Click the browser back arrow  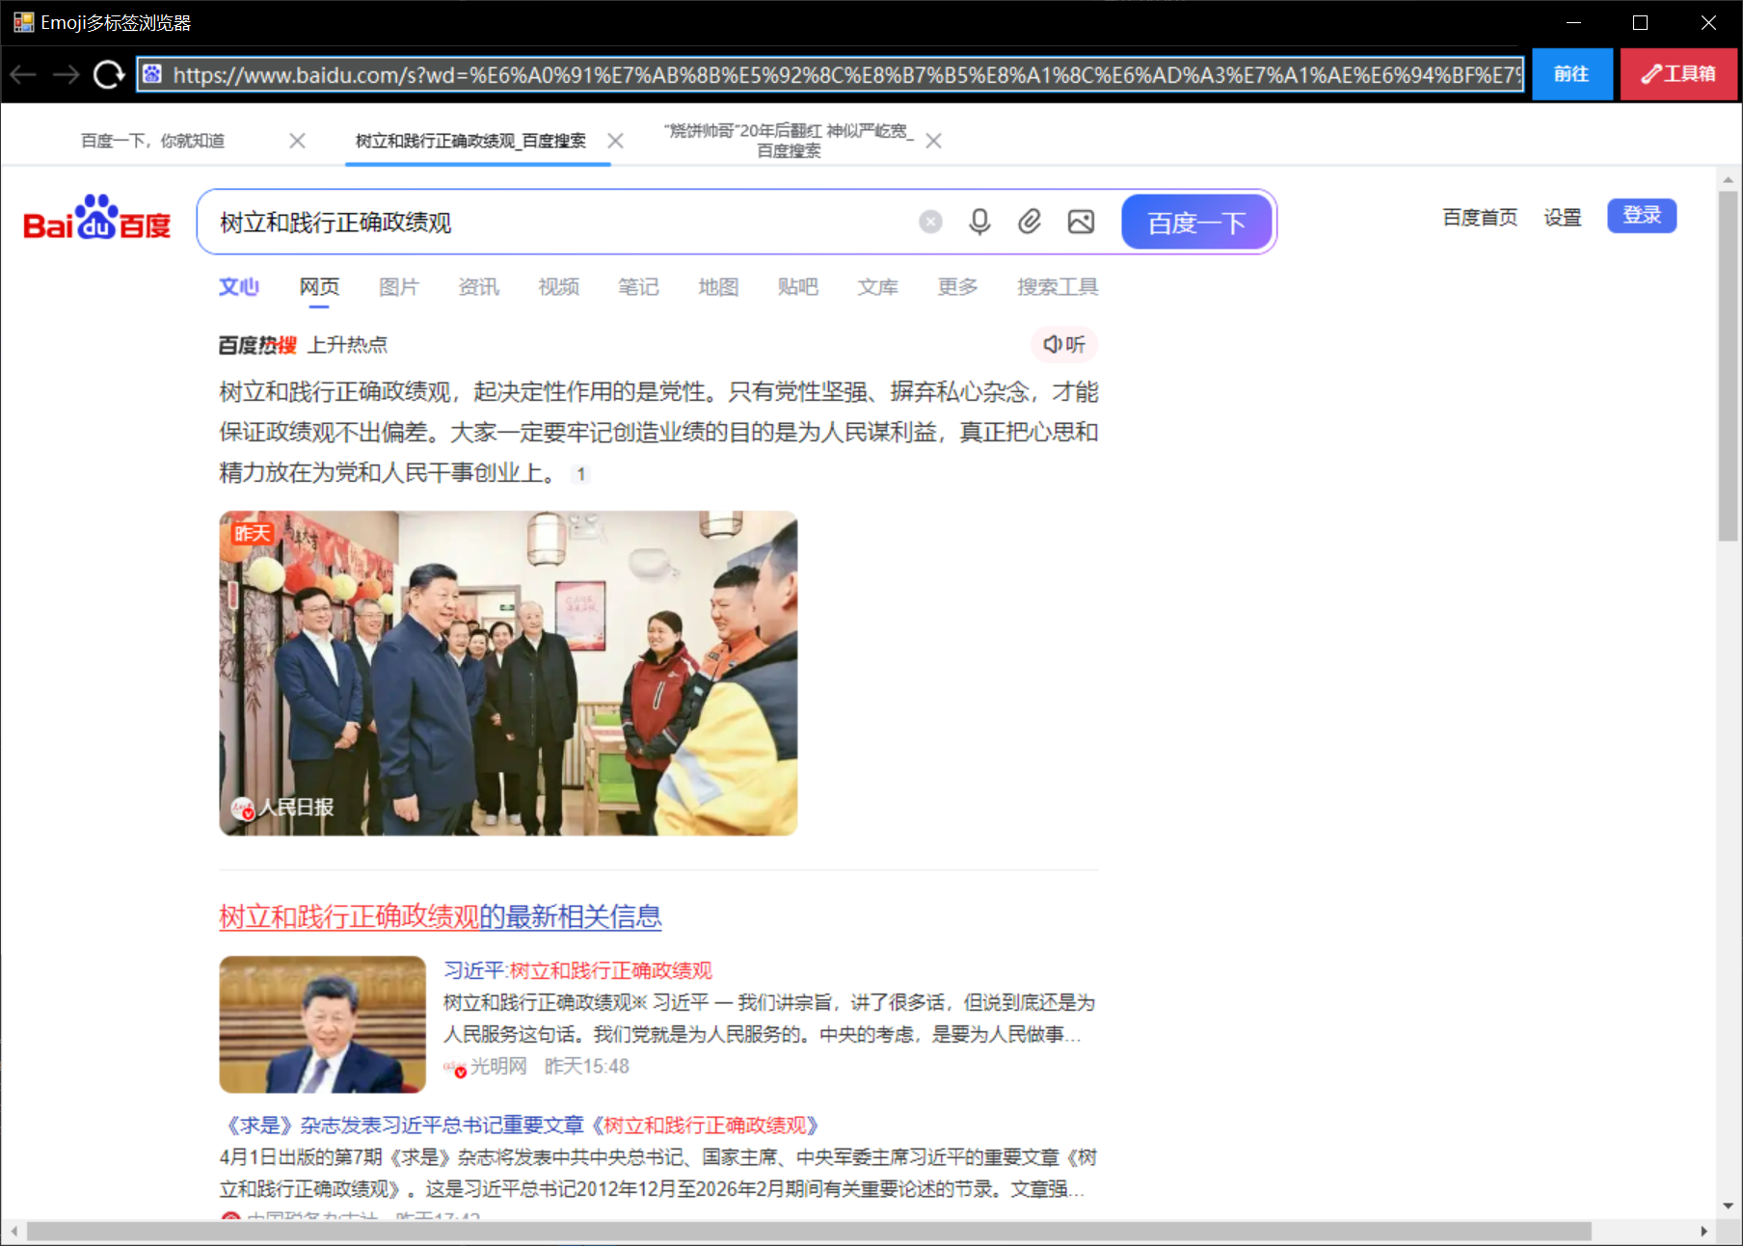click(23, 74)
